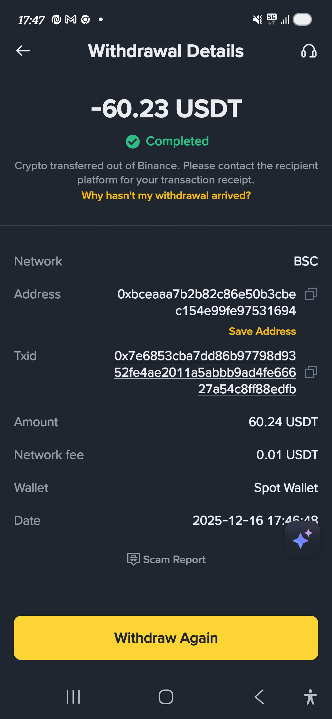Copy the Txid hash
Screen dimensions: 332x719
[310, 372]
